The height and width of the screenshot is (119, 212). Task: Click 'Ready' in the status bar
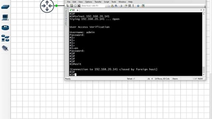68,79
